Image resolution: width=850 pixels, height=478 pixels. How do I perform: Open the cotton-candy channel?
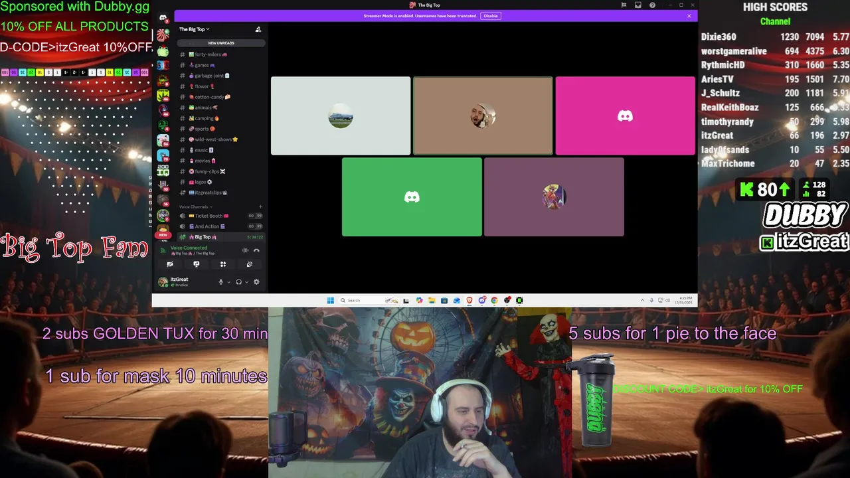[x=221, y=97]
